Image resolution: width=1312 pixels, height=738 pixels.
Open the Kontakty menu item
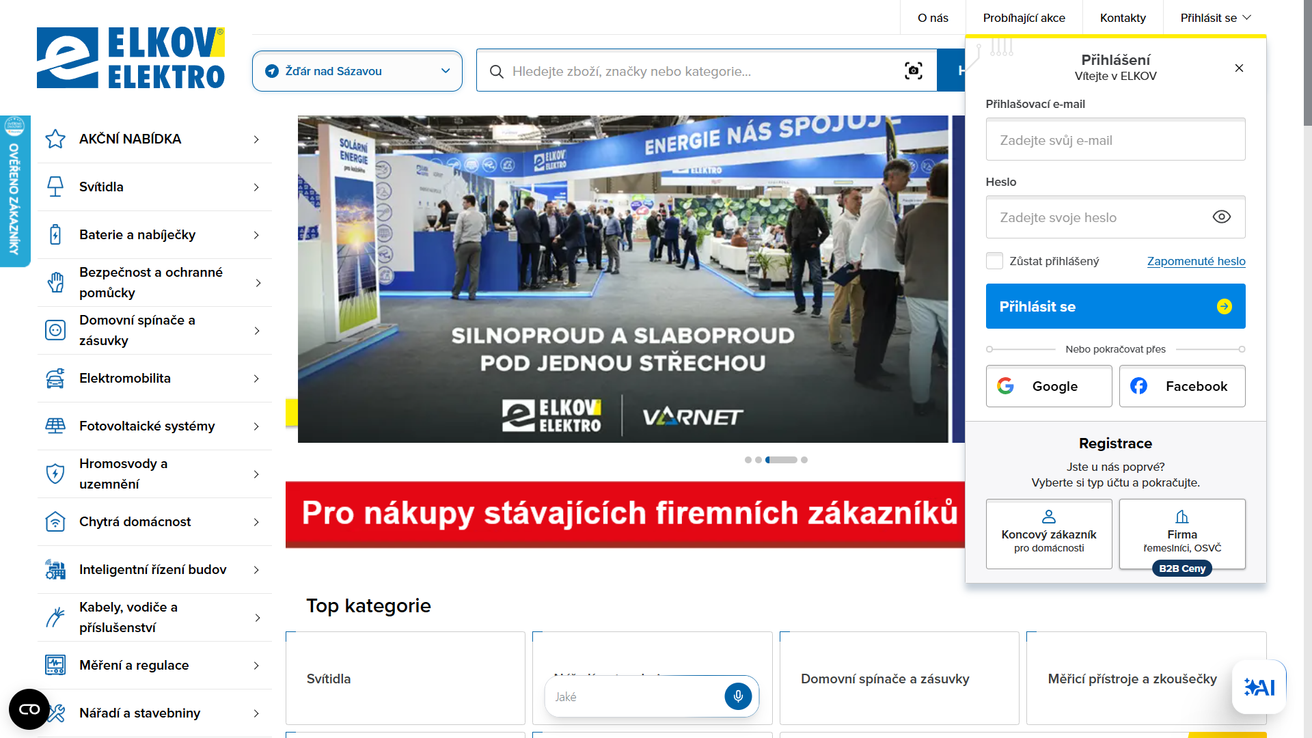1123,18
